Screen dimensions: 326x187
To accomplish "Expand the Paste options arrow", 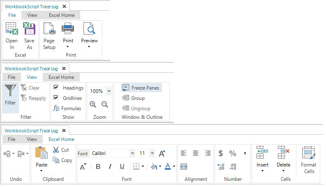I will [x=41, y=171].
